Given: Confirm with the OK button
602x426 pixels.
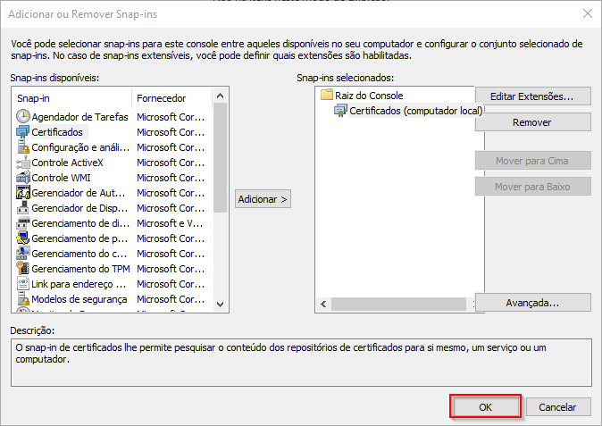Looking at the screenshot, I should coord(485,407).
